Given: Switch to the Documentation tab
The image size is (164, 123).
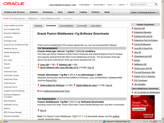Looking at the screenshot, I should 66,26.
